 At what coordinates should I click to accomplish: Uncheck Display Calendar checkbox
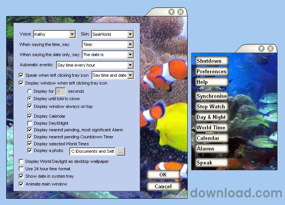tap(30, 116)
